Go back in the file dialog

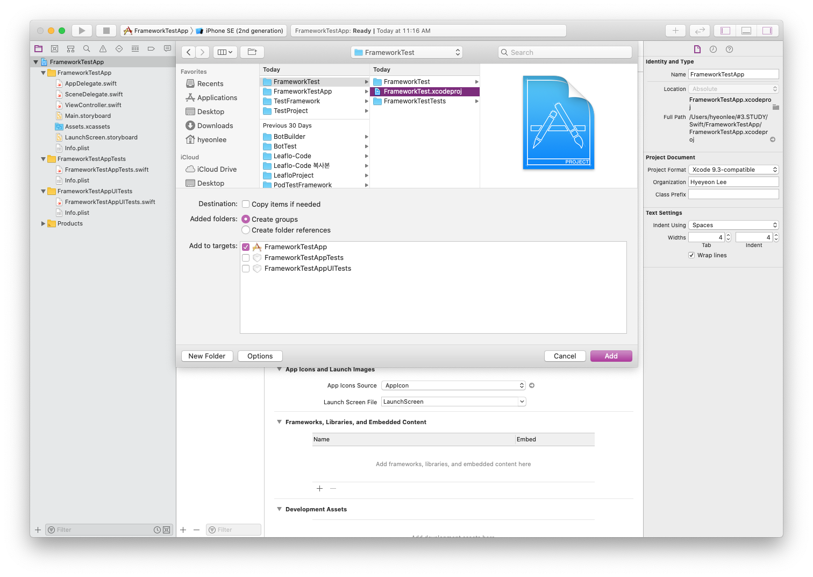coord(189,52)
